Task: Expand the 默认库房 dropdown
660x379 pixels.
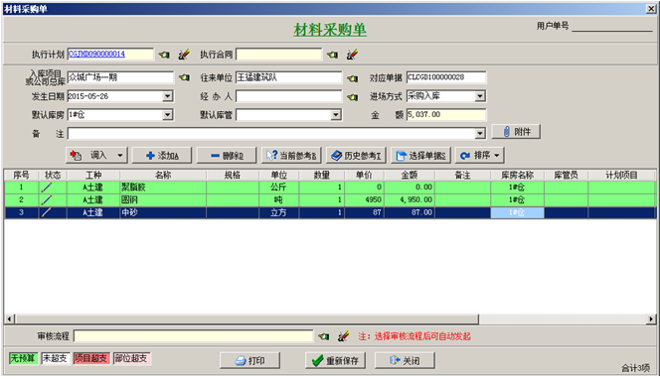Action: (x=168, y=115)
